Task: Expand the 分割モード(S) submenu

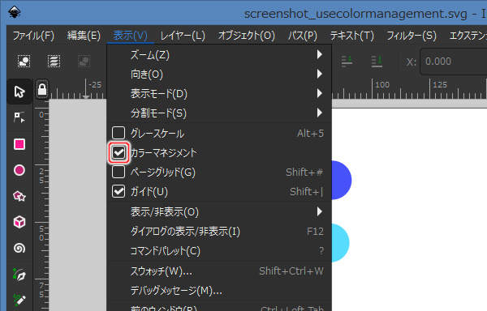Action: coord(219,113)
